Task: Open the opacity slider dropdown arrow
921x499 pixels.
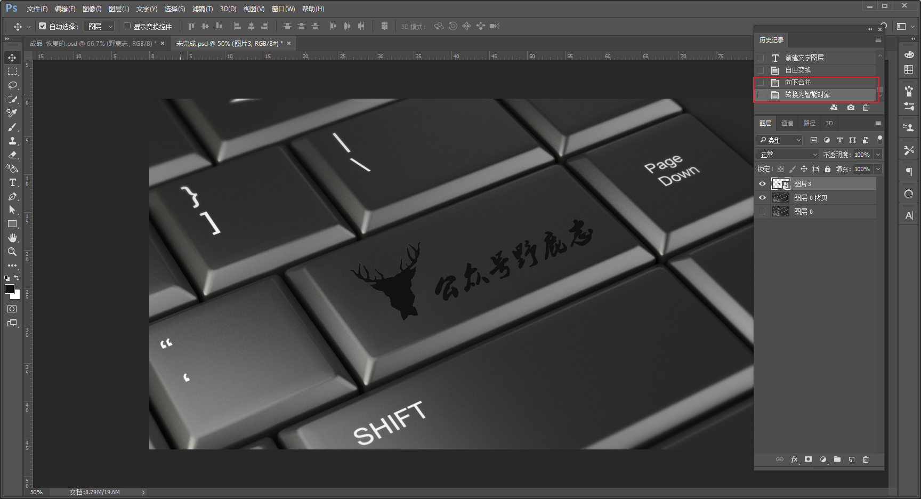Action: [x=878, y=155]
